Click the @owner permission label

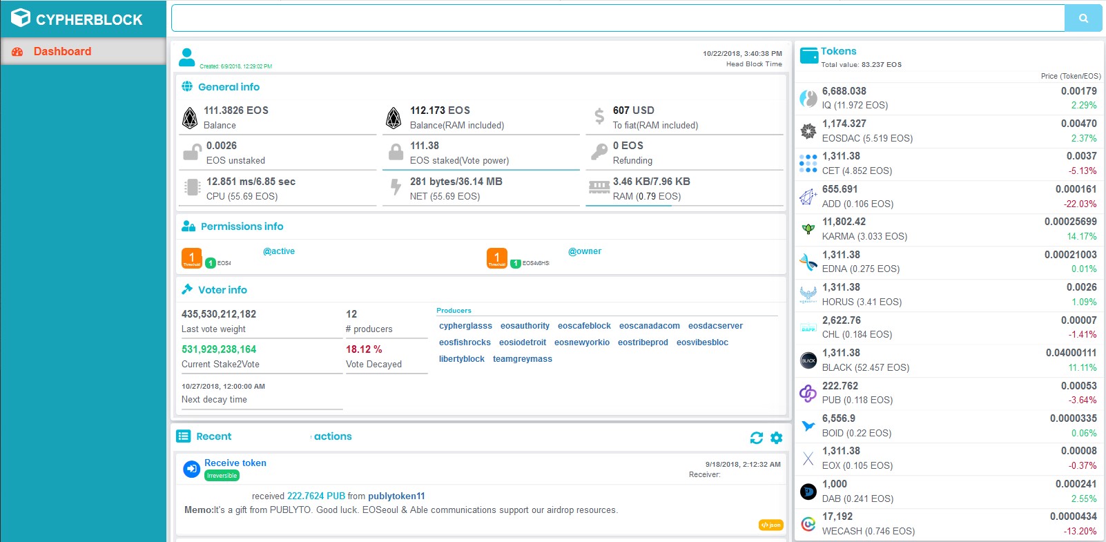[x=585, y=251]
